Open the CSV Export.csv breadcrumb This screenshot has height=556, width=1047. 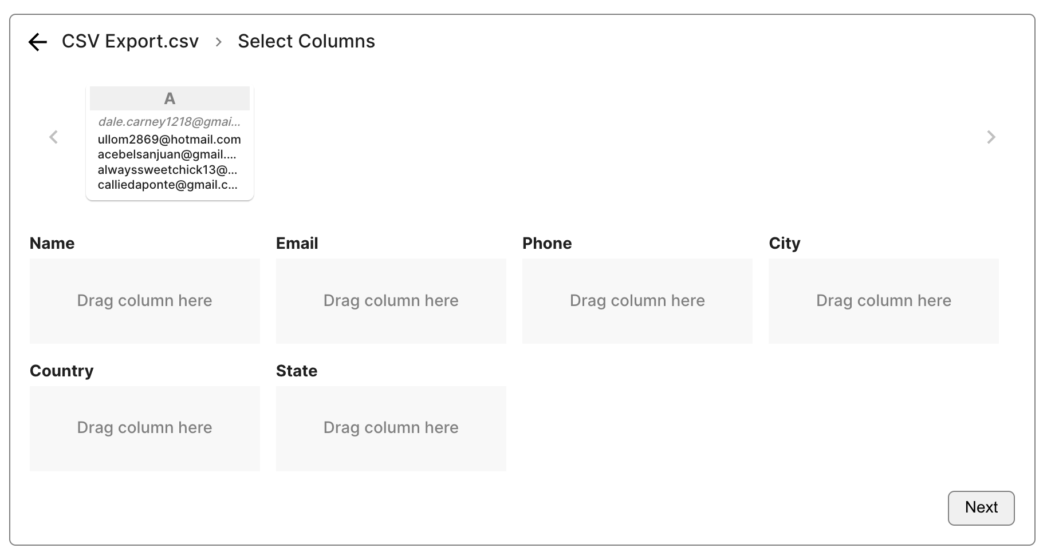(x=130, y=42)
